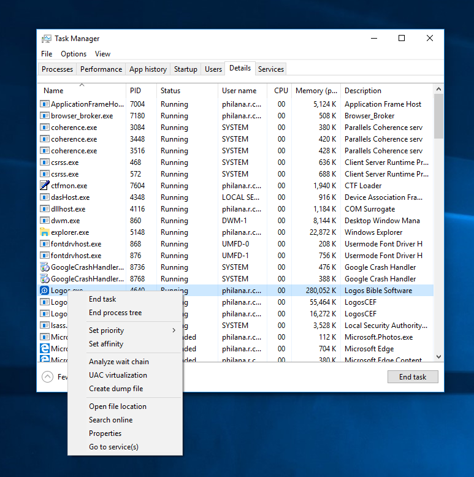Select Set affinity from the context menu

(125, 344)
